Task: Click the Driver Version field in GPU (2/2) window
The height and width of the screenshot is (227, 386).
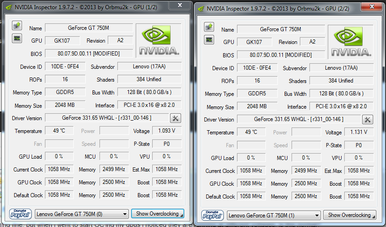Action: pyautogui.click(x=299, y=119)
